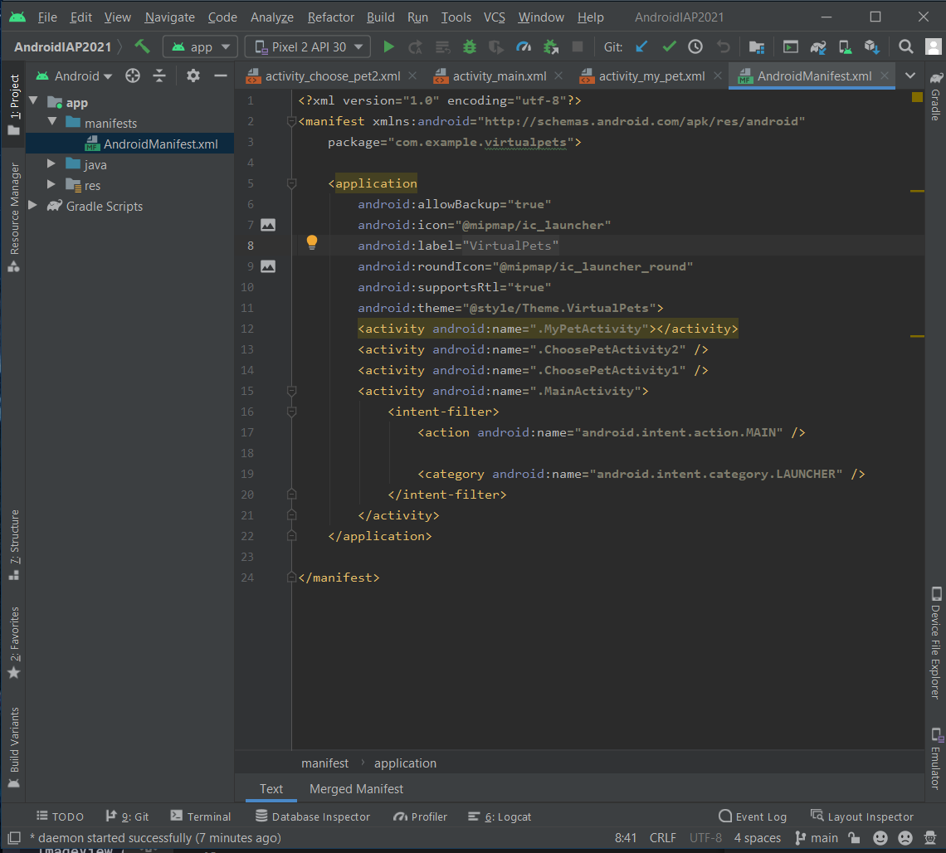Click the Make Project hammer icon

coord(143,46)
